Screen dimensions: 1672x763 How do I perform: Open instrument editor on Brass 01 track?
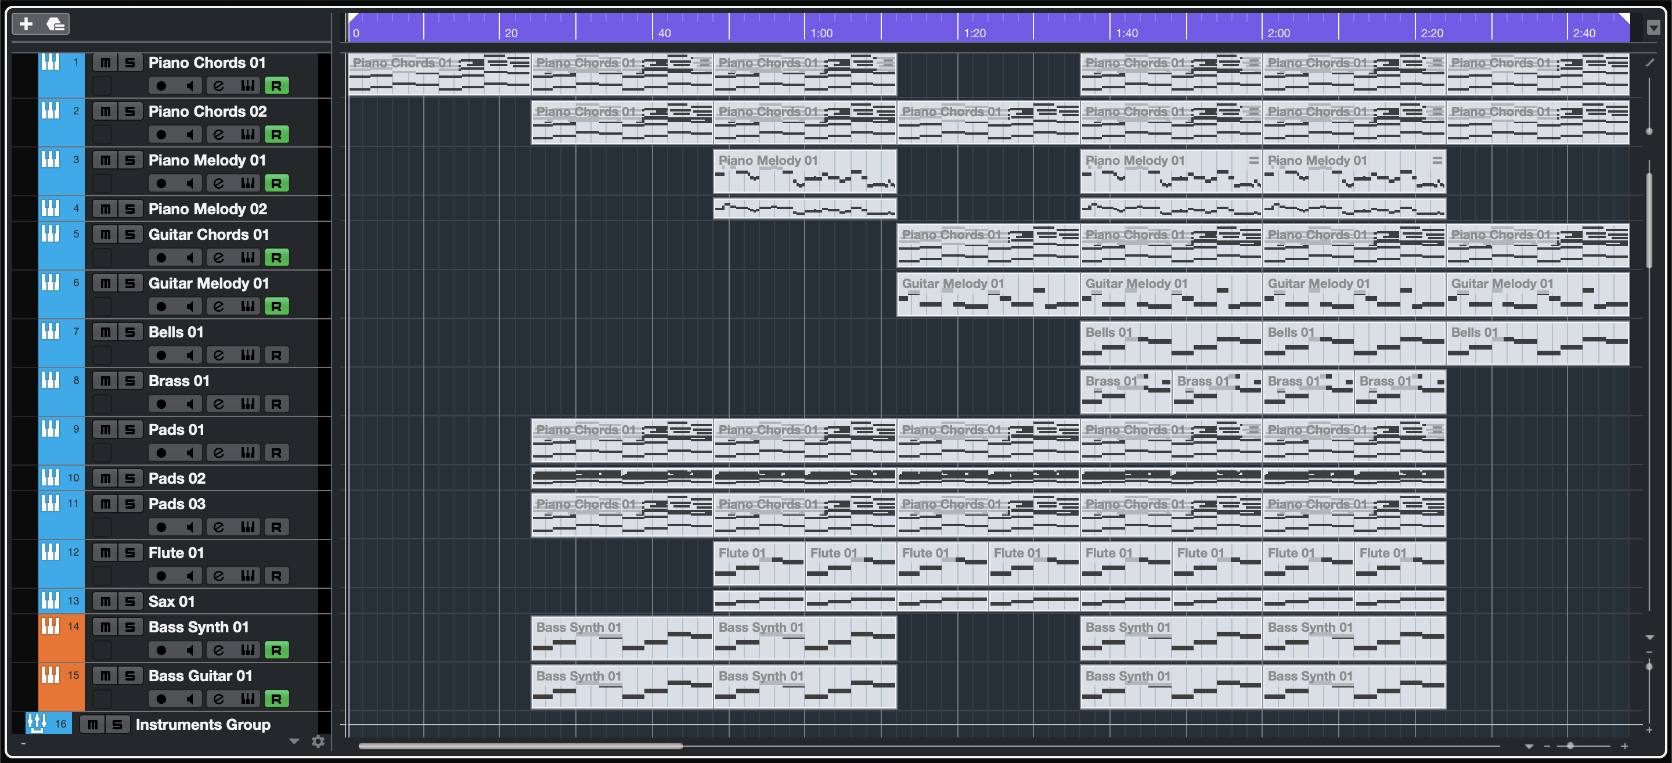pyautogui.click(x=247, y=404)
